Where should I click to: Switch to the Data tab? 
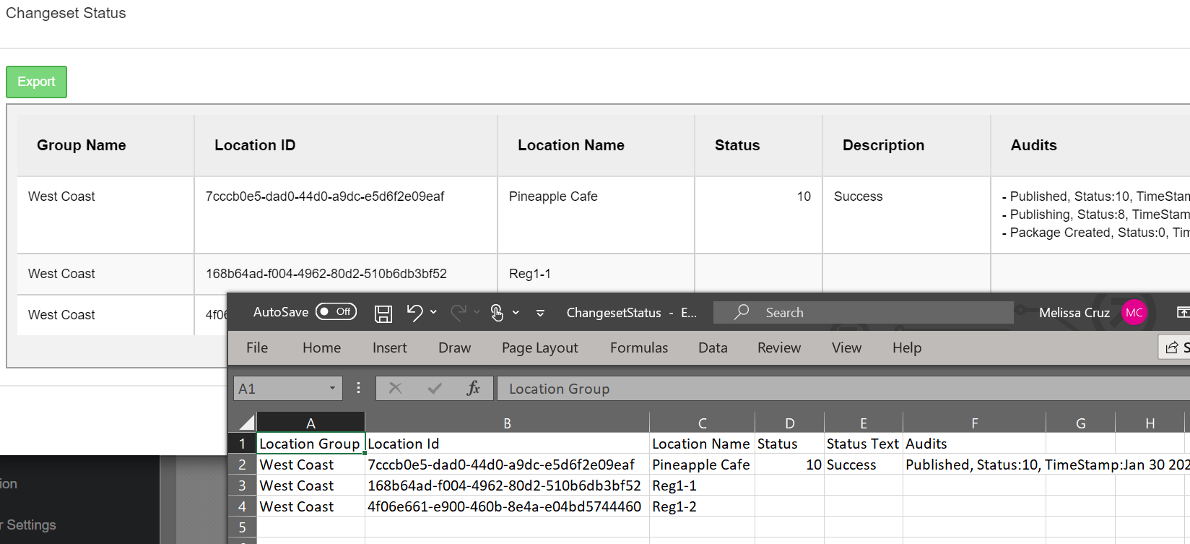pos(713,348)
